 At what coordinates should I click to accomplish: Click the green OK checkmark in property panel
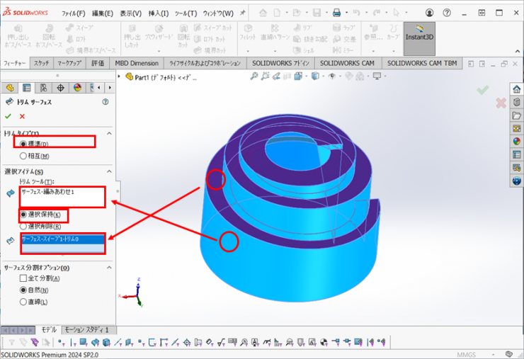click(8, 116)
